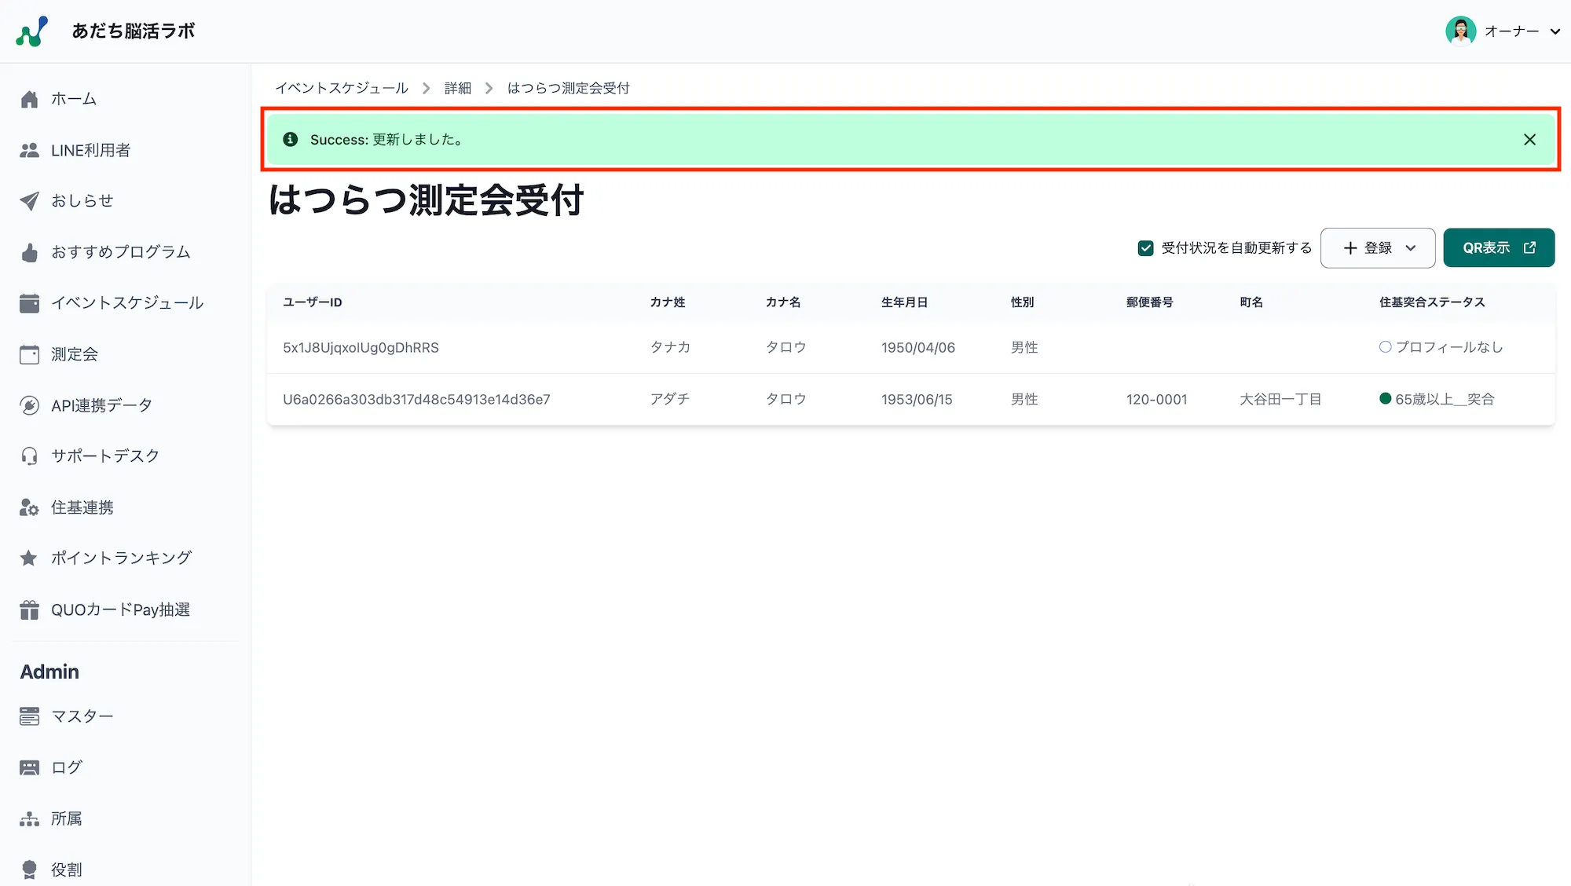Select the 測定会 calendar icon
1571x886 pixels.
click(x=29, y=353)
